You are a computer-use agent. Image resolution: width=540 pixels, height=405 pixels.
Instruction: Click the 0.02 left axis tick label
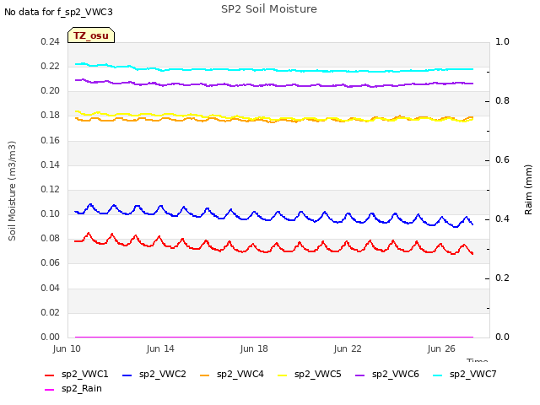tap(51, 312)
